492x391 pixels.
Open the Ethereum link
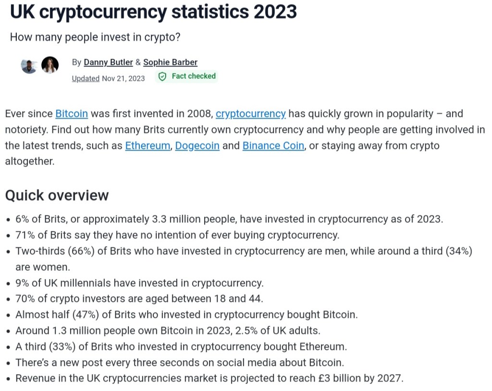148,146
